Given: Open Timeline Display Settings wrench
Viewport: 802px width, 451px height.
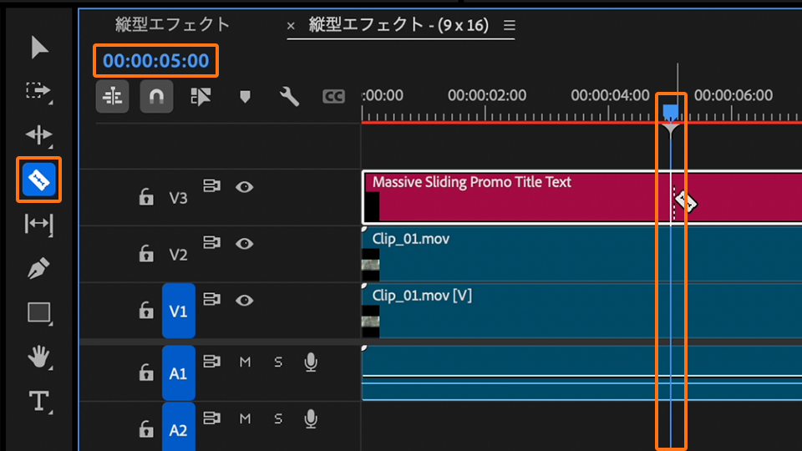Looking at the screenshot, I should (x=289, y=97).
